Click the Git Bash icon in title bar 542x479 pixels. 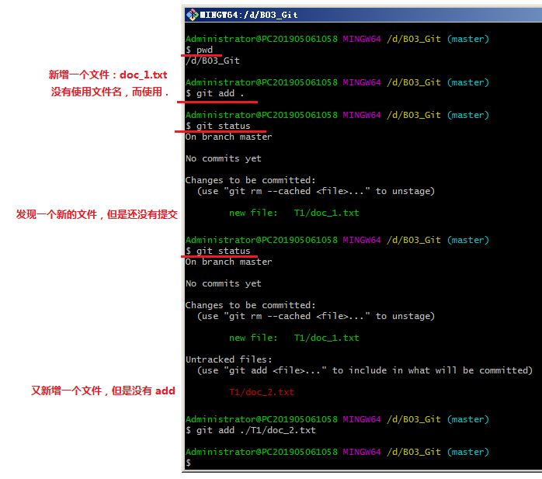pos(192,15)
